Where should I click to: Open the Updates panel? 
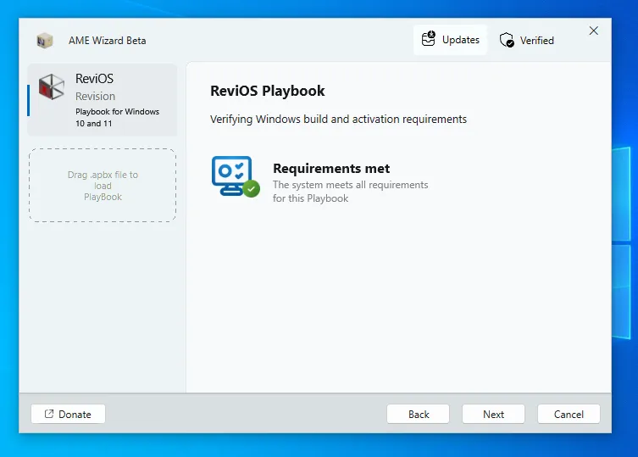(451, 40)
